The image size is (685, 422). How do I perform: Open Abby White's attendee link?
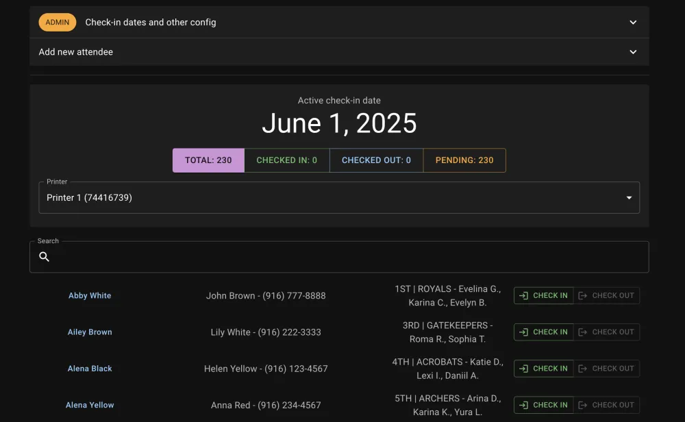90,296
